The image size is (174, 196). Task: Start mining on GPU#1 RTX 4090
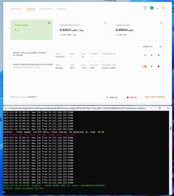tap(151, 66)
